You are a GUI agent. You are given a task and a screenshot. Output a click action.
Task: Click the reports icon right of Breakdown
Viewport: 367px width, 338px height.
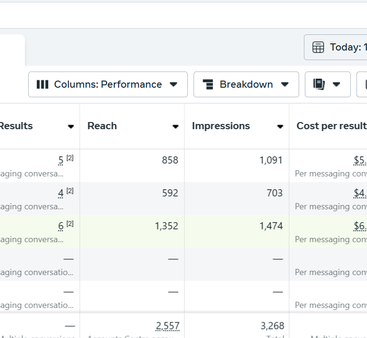(319, 84)
